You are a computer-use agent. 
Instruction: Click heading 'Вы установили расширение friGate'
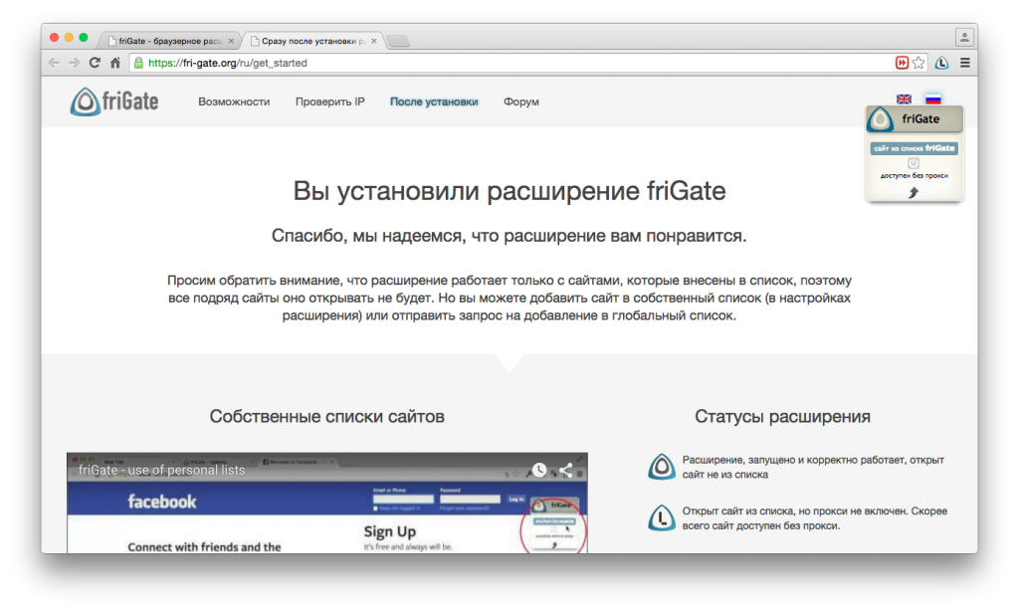tap(509, 191)
